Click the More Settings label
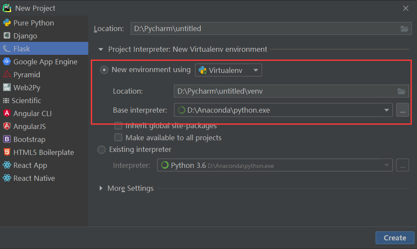Screen dimensions: 417x249 point(130,188)
